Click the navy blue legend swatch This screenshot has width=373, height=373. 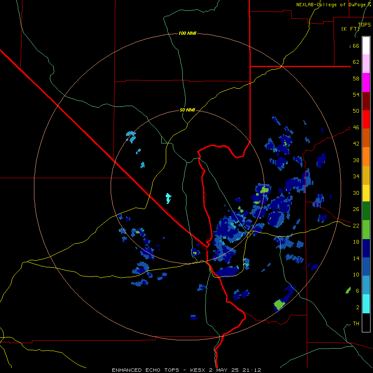point(366,248)
